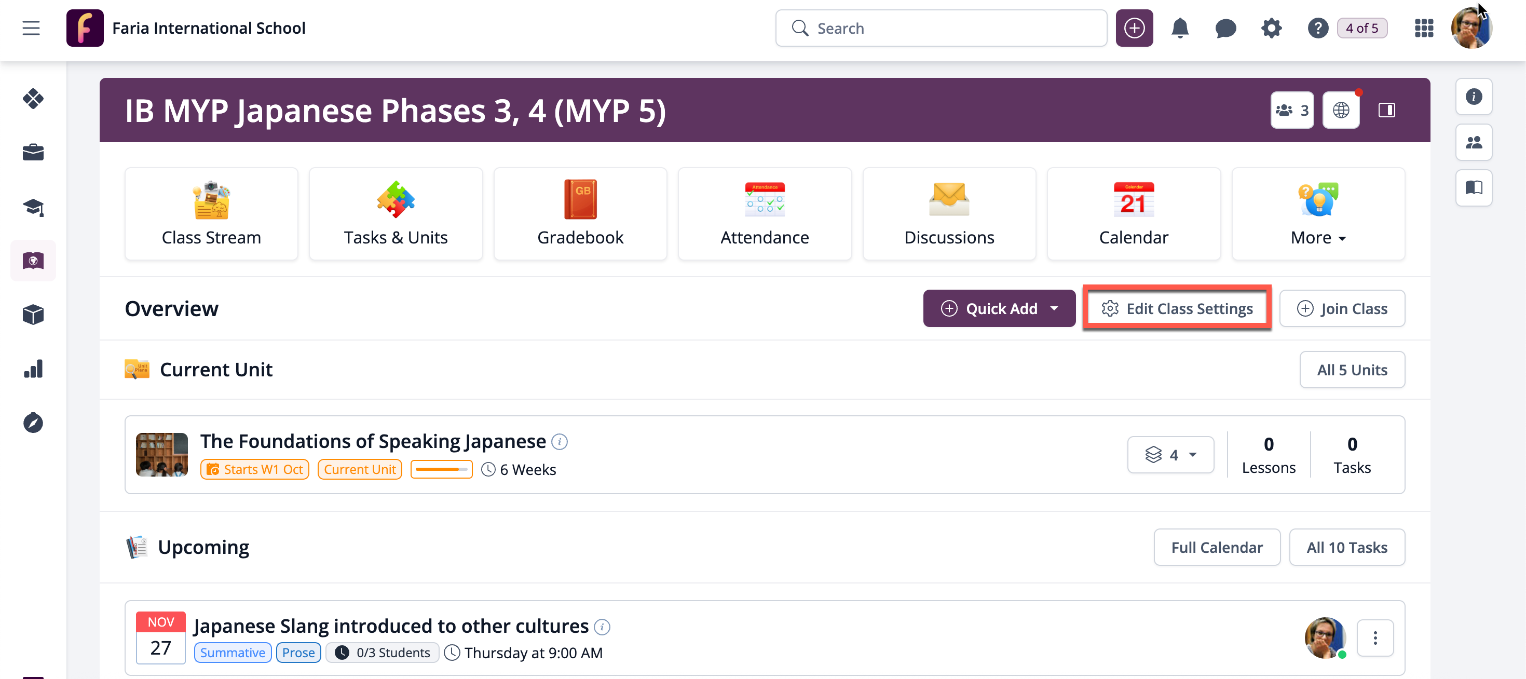
Task: Click the unit progress bar
Action: pos(441,469)
